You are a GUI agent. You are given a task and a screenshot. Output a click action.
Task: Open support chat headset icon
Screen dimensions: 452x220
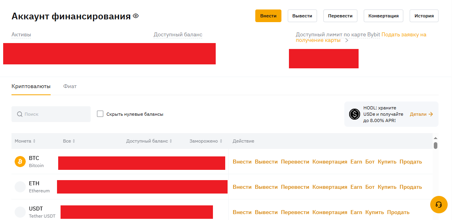(x=439, y=205)
